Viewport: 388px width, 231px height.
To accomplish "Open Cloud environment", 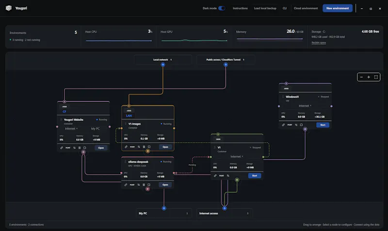I will pyautogui.click(x=306, y=8).
